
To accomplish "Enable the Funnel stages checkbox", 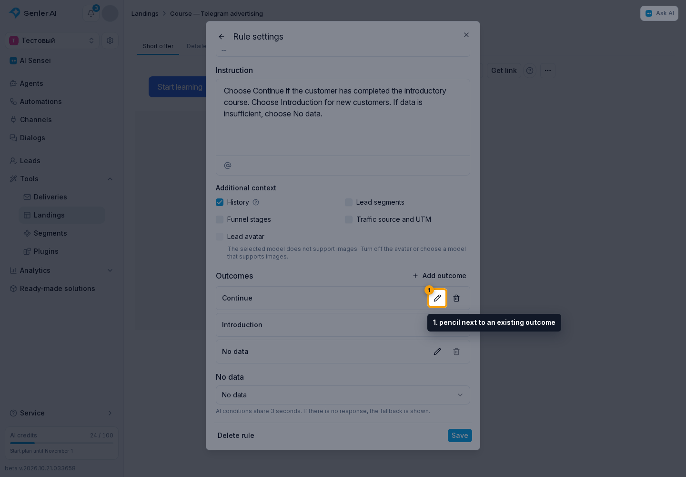I will pos(220,219).
